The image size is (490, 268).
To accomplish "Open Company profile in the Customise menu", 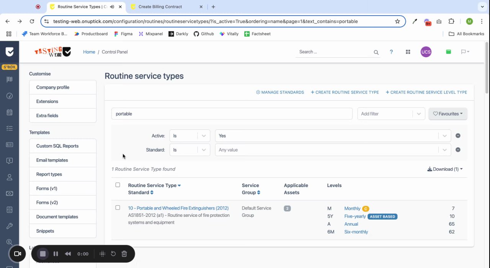I will coord(63,87).
